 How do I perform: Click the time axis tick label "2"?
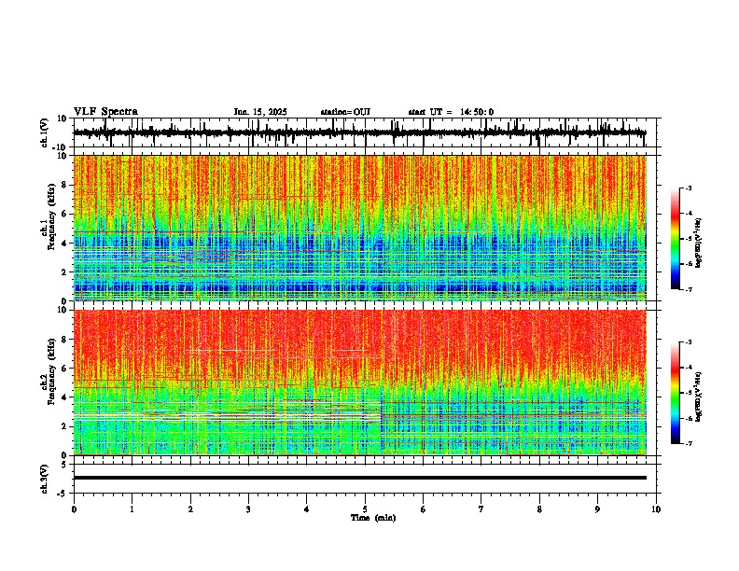click(x=190, y=509)
